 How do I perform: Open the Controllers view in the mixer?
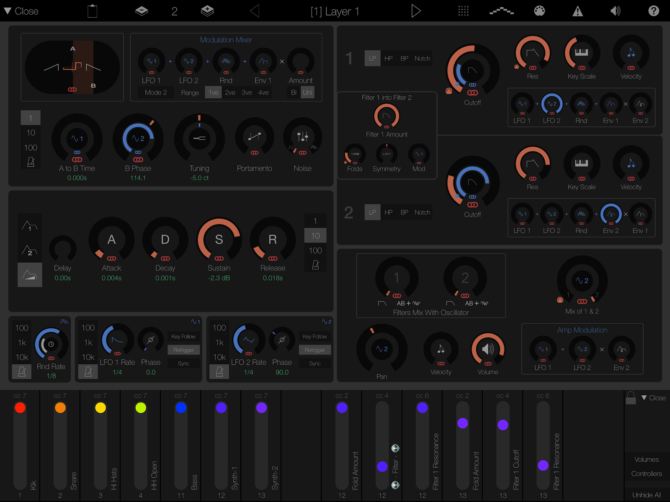(646, 474)
